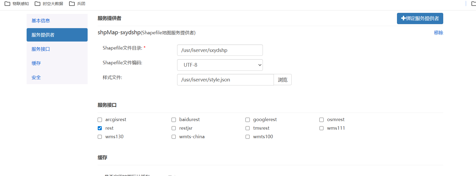Select the 服务接口 sidebar tab
The image size is (476, 176).
[x=41, y=49]
